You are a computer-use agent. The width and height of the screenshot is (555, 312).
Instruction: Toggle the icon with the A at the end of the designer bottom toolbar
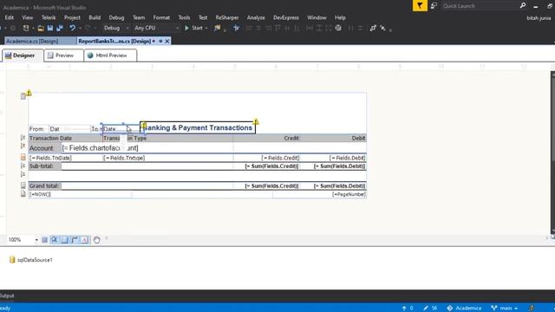(x=84, y=240)
